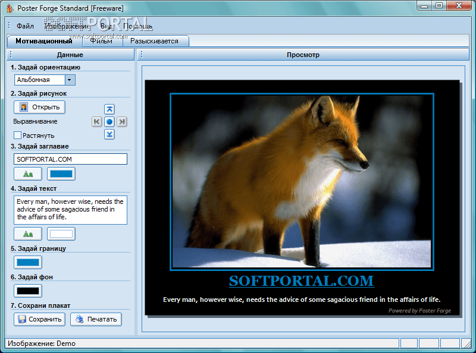This screenshot has width=476, height=353.
Task: Click the Powered by Poster Forge caption
Action: 419,311
